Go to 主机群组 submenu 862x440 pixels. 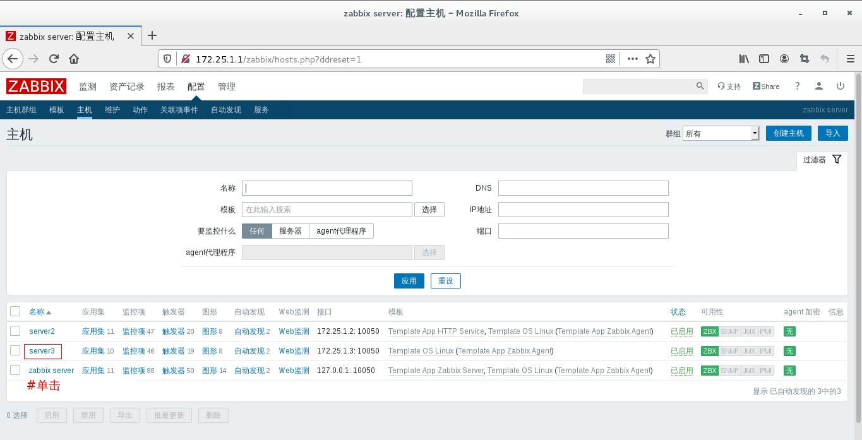21,110
